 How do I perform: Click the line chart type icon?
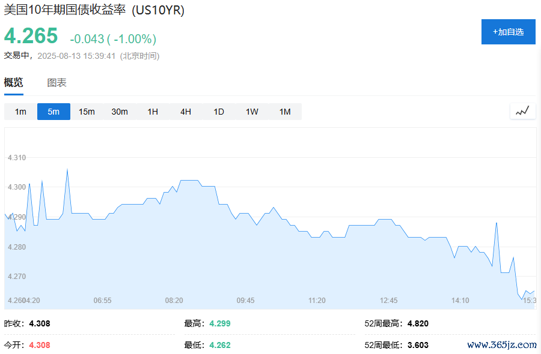point(522,111)
